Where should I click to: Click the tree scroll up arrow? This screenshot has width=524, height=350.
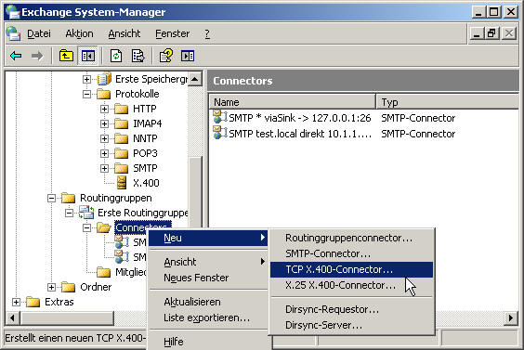pyautogui.click(x=195, y=79)
